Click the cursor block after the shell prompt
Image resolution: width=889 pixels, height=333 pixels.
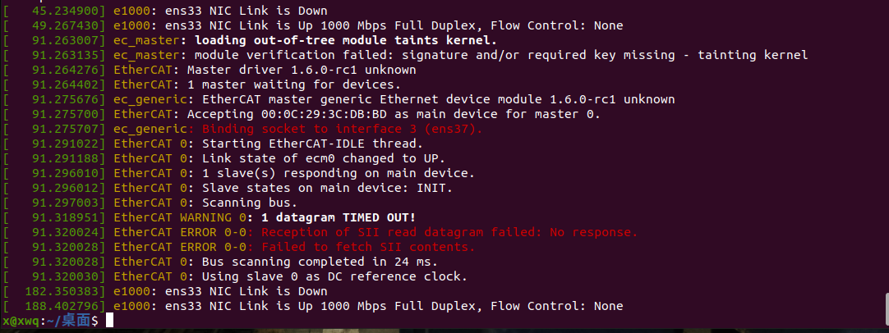110,321
